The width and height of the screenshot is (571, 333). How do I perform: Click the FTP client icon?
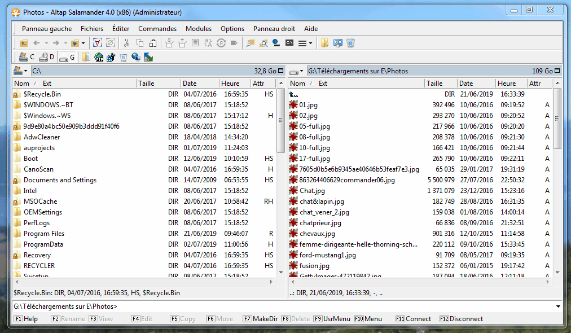tap(99, 57)
